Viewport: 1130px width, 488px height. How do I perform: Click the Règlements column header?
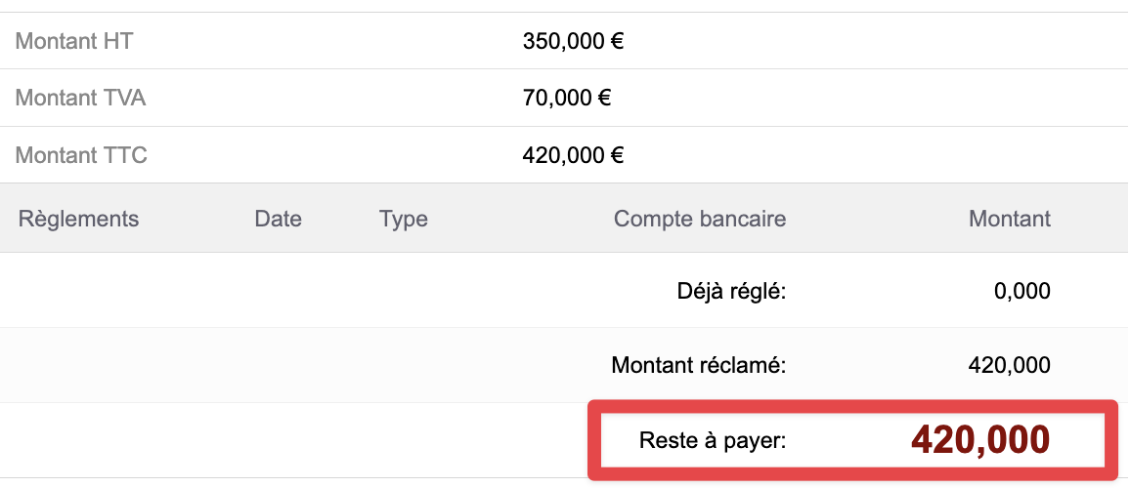click(78, 218)
